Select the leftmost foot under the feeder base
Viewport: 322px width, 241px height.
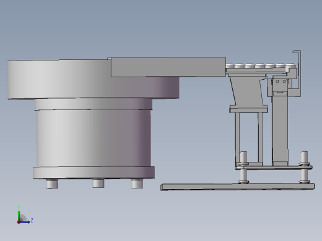[x=52, y=184]
